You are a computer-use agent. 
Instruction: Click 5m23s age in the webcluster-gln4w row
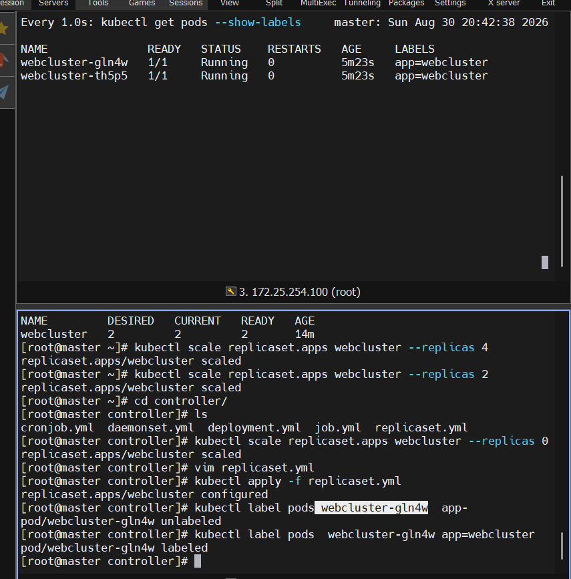[357, 62]
